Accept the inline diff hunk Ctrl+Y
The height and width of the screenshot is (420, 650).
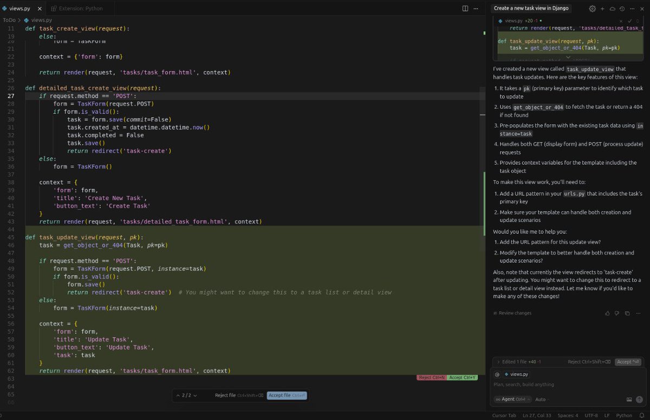[x=463, y=378]
